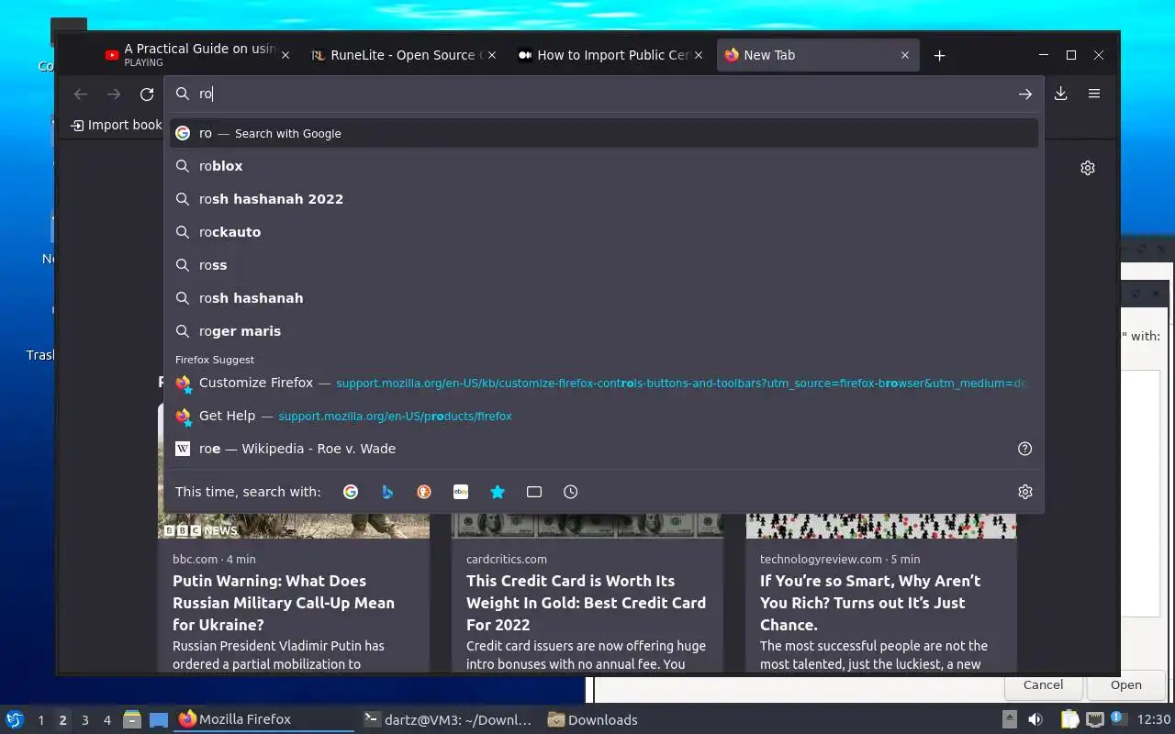Open clipboard manager tray icon

tap(1070, 719)
